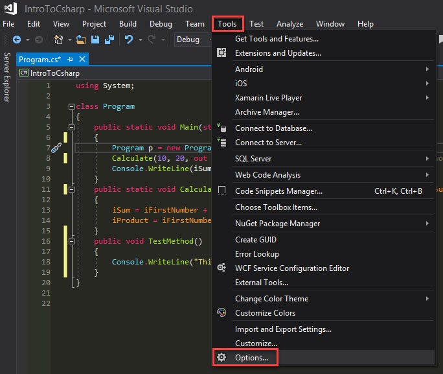Open the Undo history dropdown arrow
This screenshot has height=374, width=443.
(x=141, y=40)
